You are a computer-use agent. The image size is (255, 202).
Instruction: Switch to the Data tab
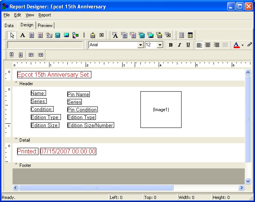tap(9, 26)
